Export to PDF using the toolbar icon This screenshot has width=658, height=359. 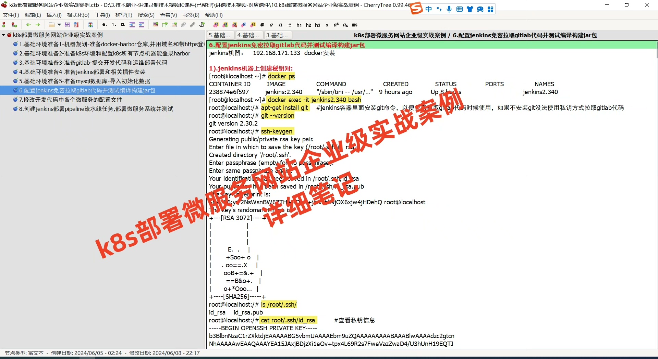[x=76, y=25]
